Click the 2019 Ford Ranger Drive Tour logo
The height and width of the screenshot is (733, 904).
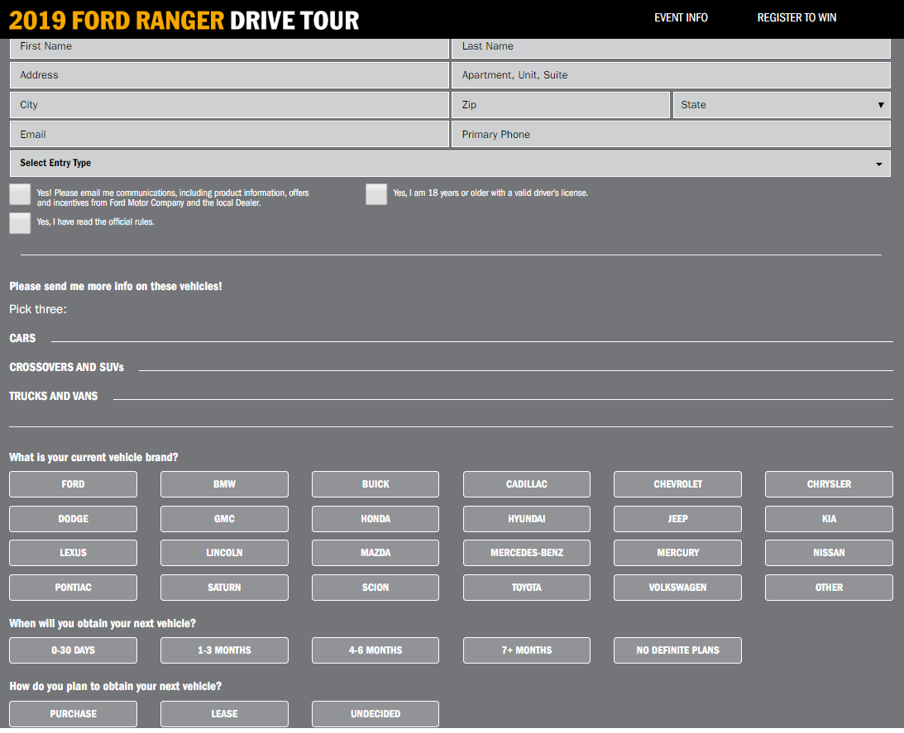184,20
